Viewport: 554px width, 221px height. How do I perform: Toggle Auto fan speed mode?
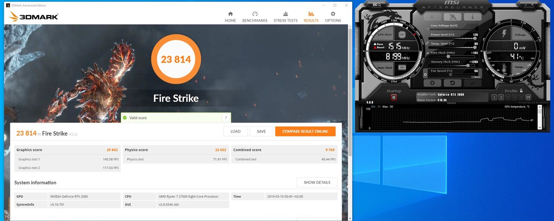click(x=477, y=77)
